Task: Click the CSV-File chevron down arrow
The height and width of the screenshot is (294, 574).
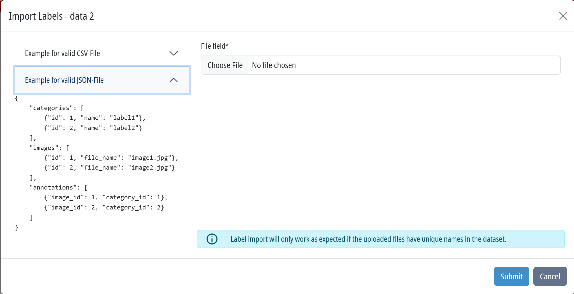Action: click(x=174, y=53)
